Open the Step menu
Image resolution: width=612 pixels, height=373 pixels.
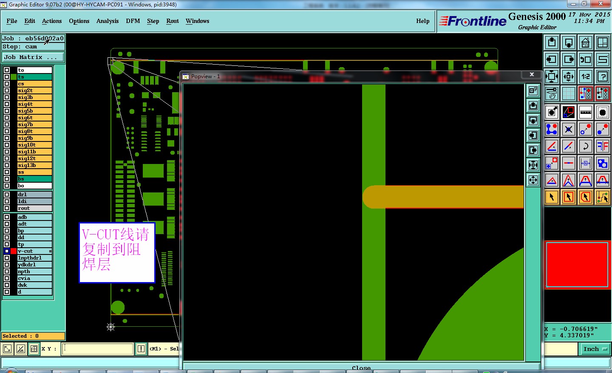(153, 21)
